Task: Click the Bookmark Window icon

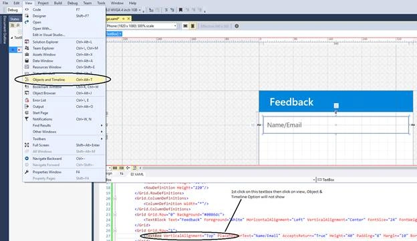Action: 27,87
